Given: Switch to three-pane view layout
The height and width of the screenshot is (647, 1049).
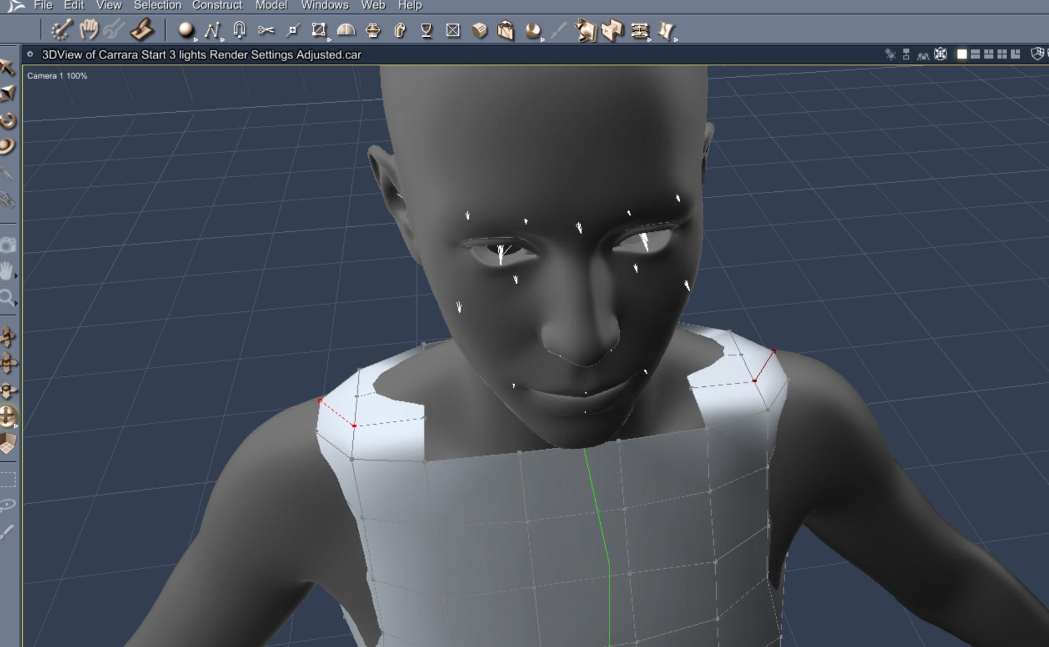Looking at the screenshot, I should pyautogui.click(x=988, y=54).
